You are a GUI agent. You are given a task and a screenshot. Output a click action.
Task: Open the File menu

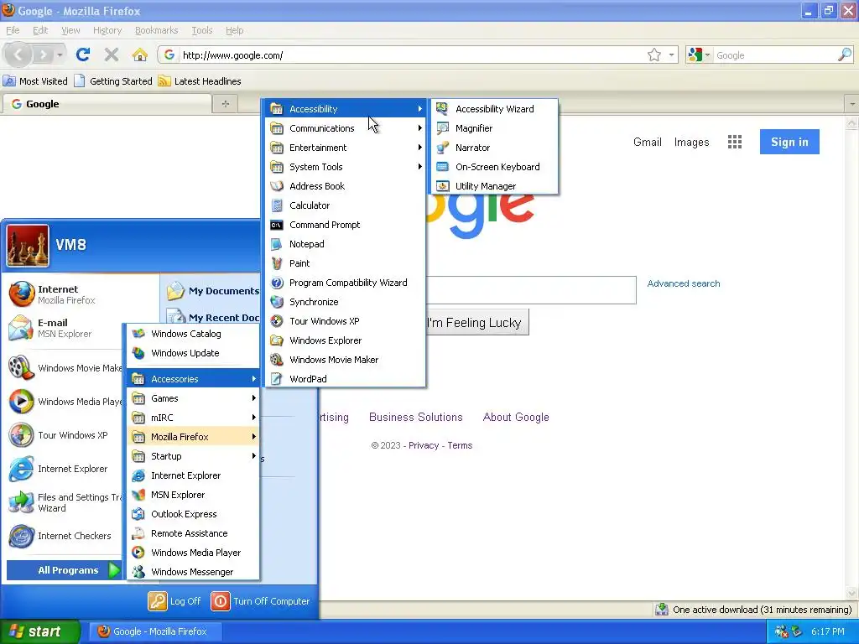click(x=13, y=30)
